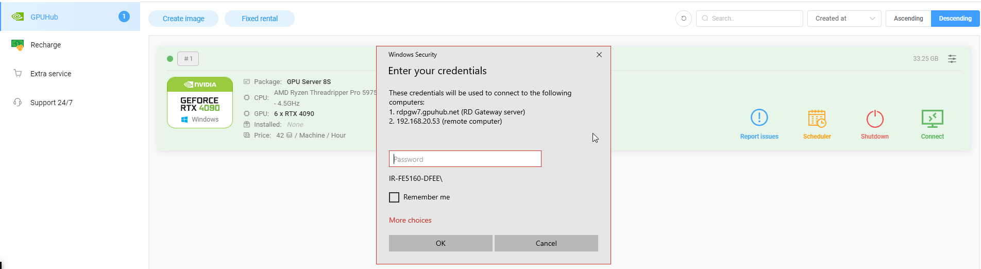Focus the Password input field
Image resolution: width=981 pixels, height=269 pixels.
click(x=465, y=159)
